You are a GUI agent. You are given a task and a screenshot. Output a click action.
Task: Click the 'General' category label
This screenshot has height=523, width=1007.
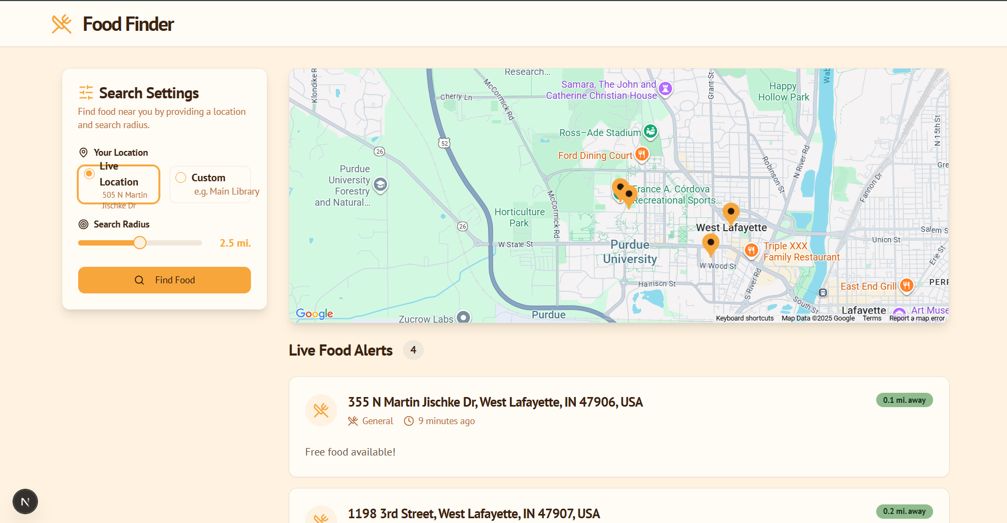tap(377, 421)
